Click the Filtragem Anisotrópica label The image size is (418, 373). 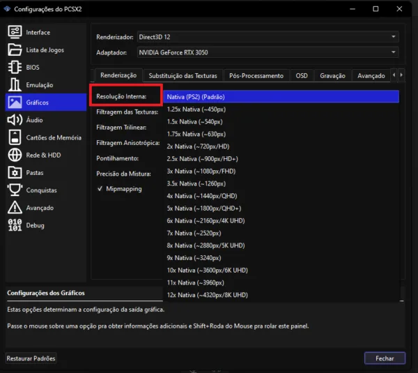[128, 143]
